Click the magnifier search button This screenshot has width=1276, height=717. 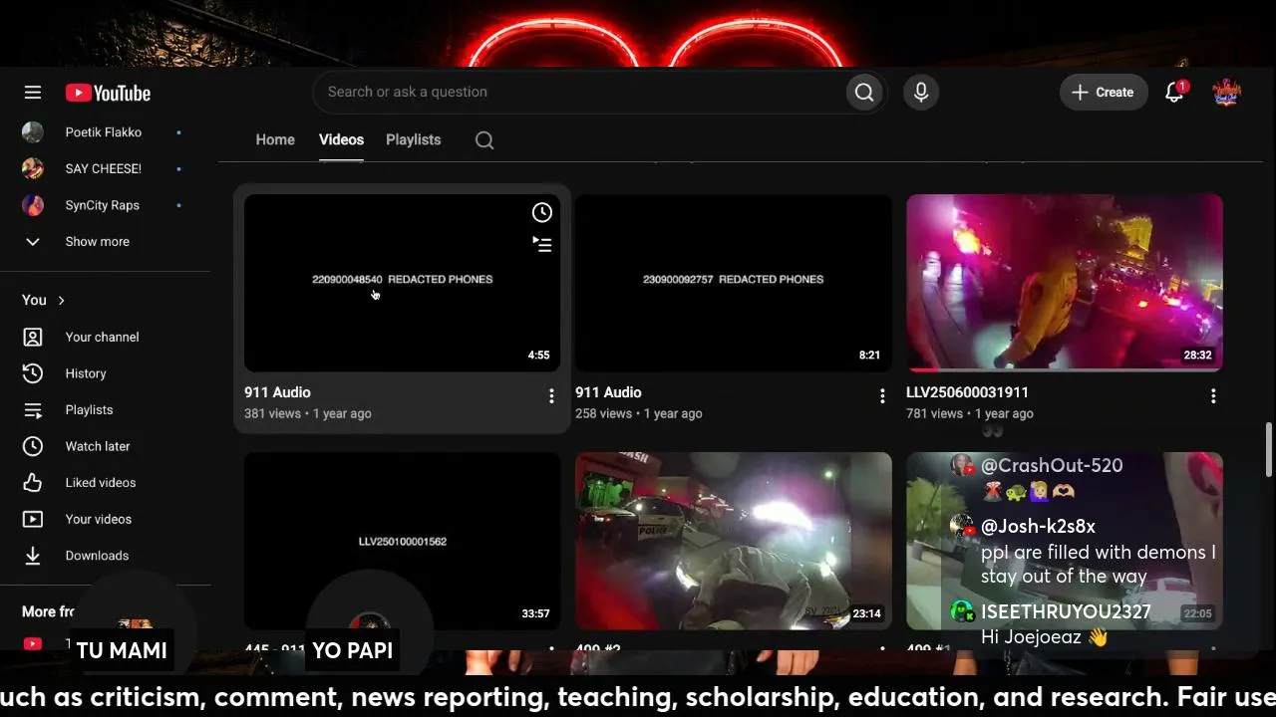[864, 93]
